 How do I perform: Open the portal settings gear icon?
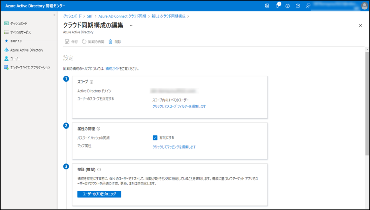coord(287,6)
